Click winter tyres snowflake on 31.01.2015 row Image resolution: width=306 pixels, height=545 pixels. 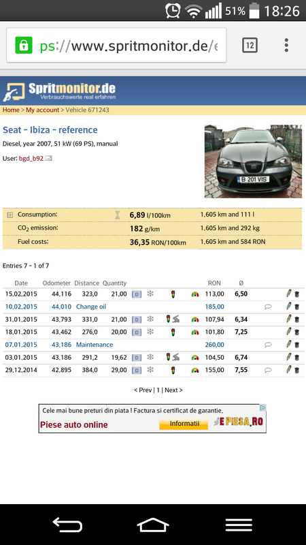click(150, 319)
